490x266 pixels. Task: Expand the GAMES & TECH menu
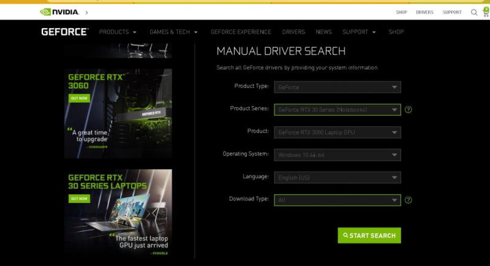point(173,32)
